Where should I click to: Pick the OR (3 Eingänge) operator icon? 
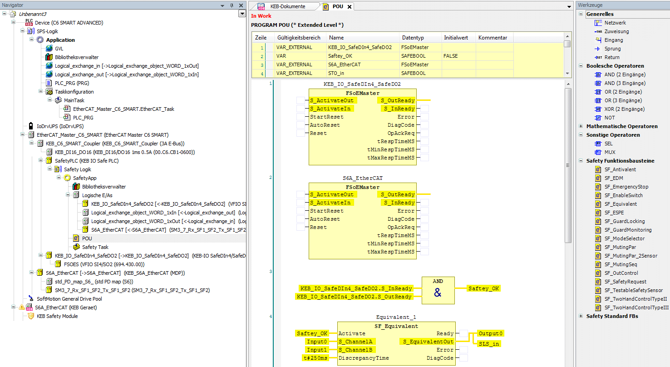[598, 100]
